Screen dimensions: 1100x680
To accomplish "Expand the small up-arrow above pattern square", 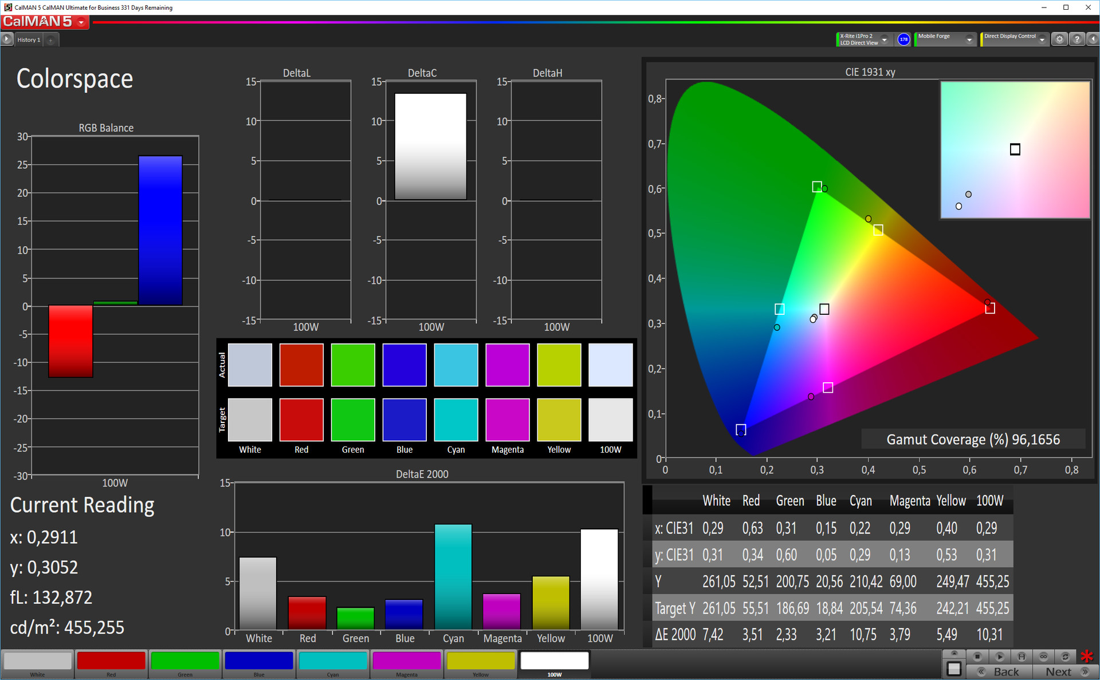I will (x=954, y=654).
